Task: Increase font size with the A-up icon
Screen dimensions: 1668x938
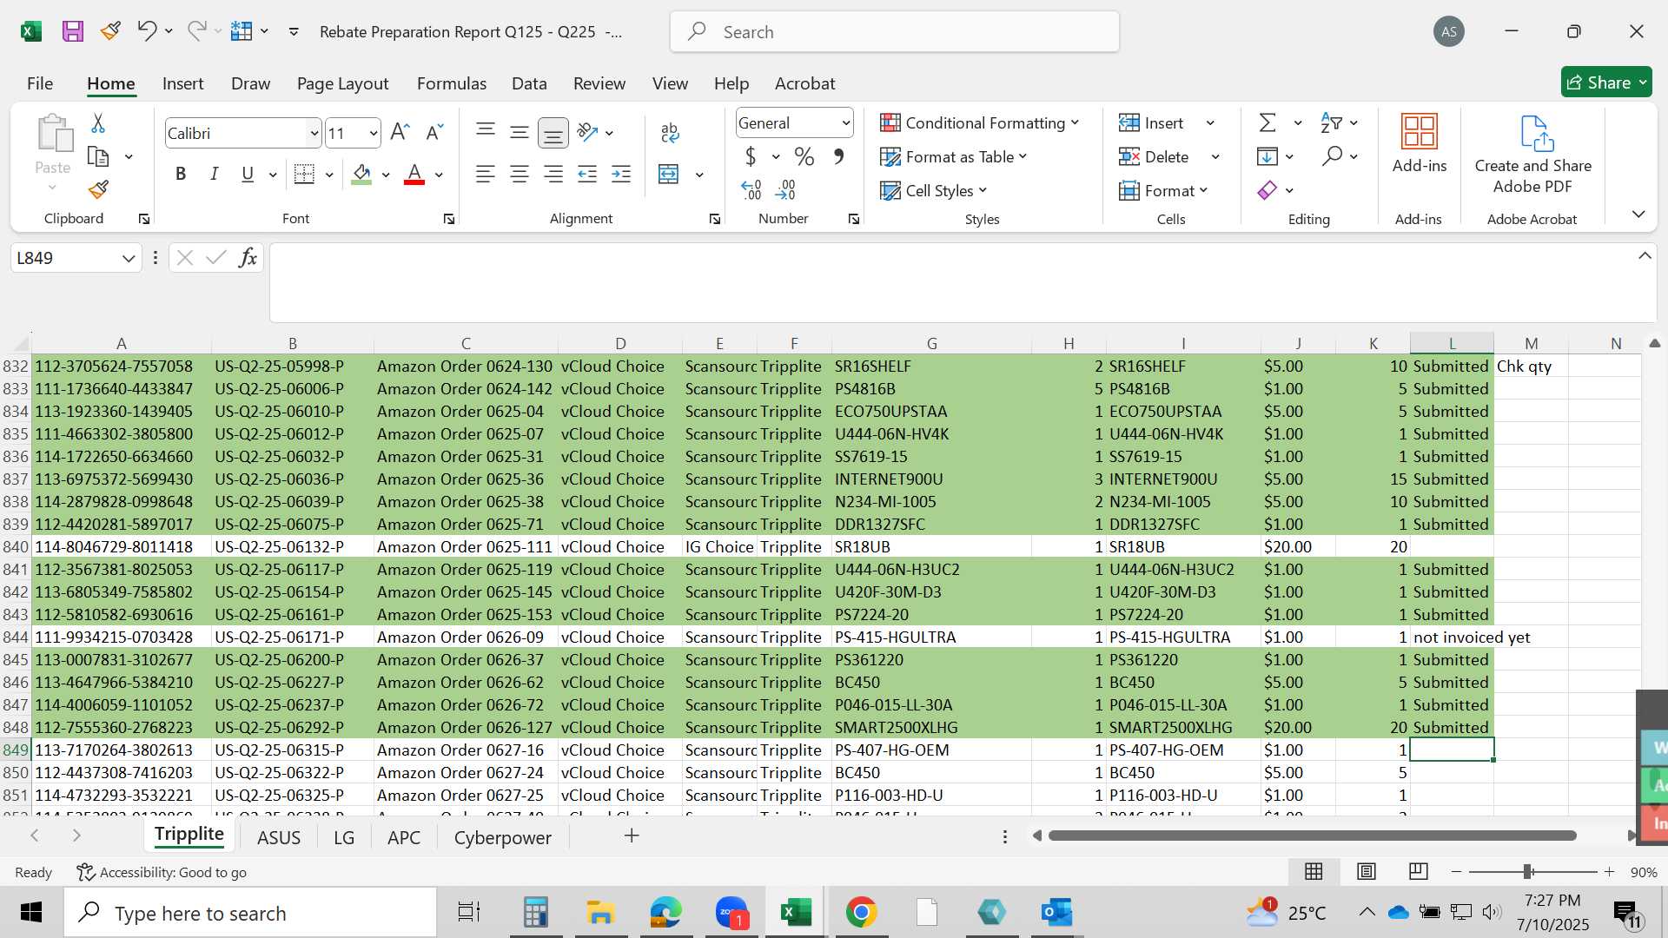Action: 400,133
